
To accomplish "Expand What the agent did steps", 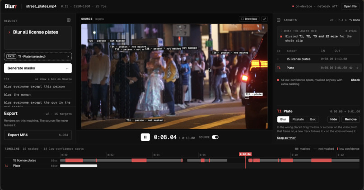I will coord(281,31).
